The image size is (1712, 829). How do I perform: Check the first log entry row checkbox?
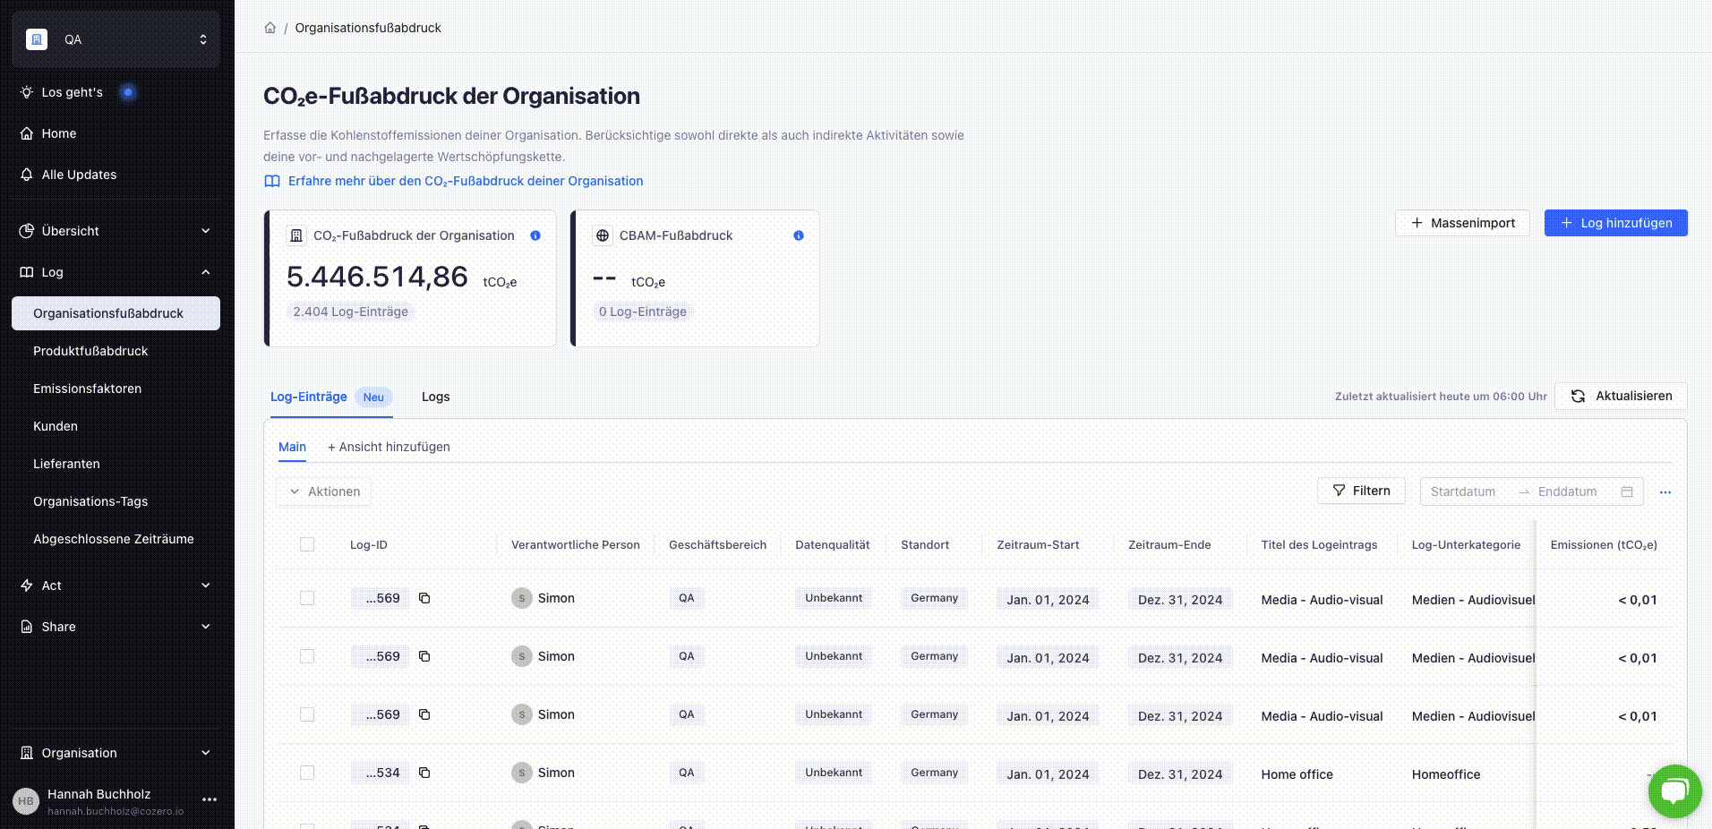pyautogui.click(x=307, y=598)
